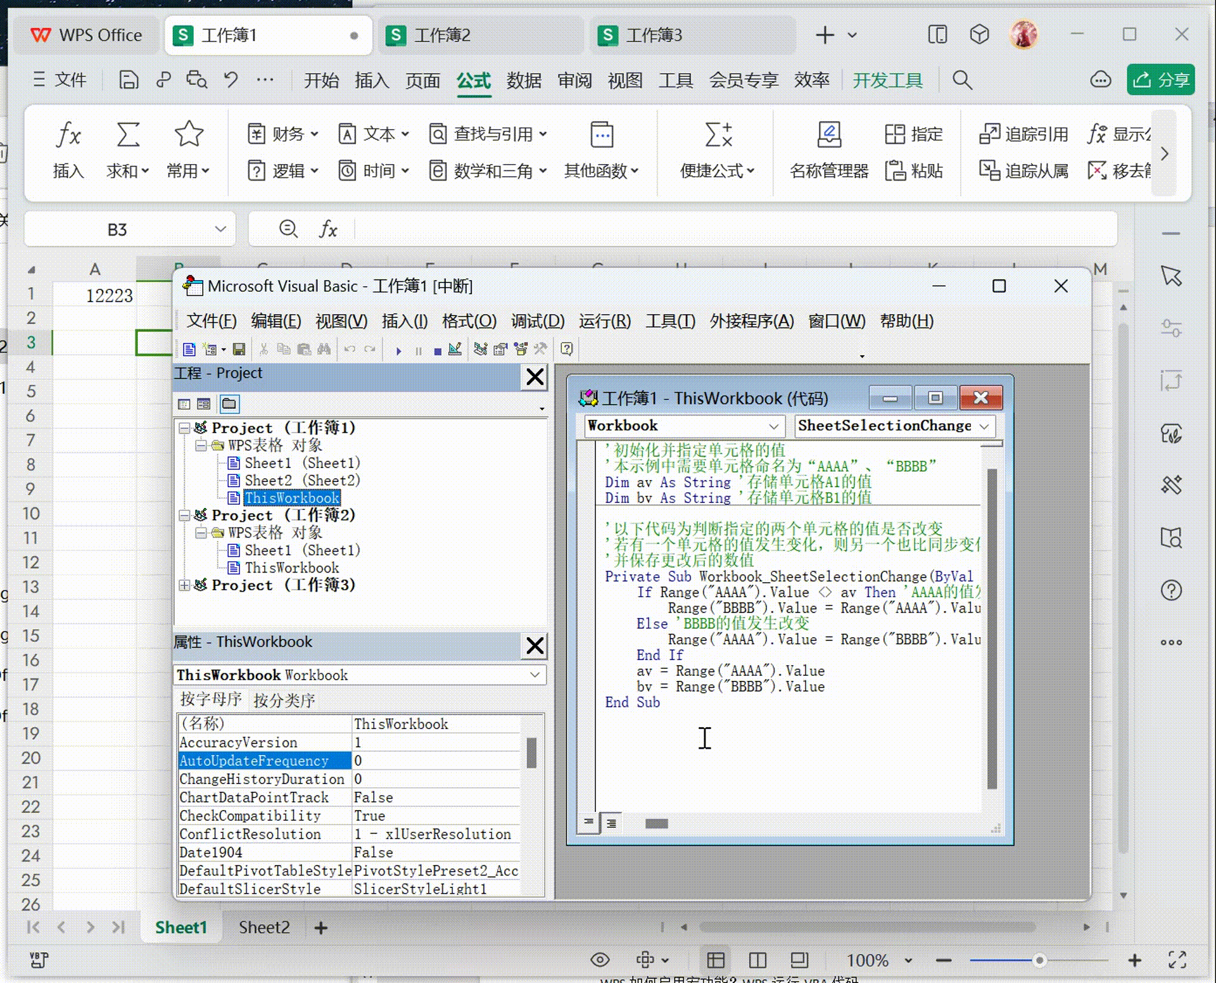Viewport: 1216px width, 983px height.
Task: Click the Reset (stop) button in VBA toolbar
Action: point(437,350)
